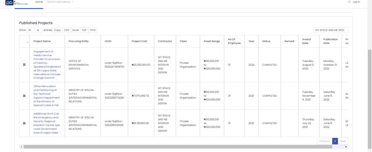Sort by Project Cost column header
The height and width of the screenshot is (152, 372).
coord(141,41)
